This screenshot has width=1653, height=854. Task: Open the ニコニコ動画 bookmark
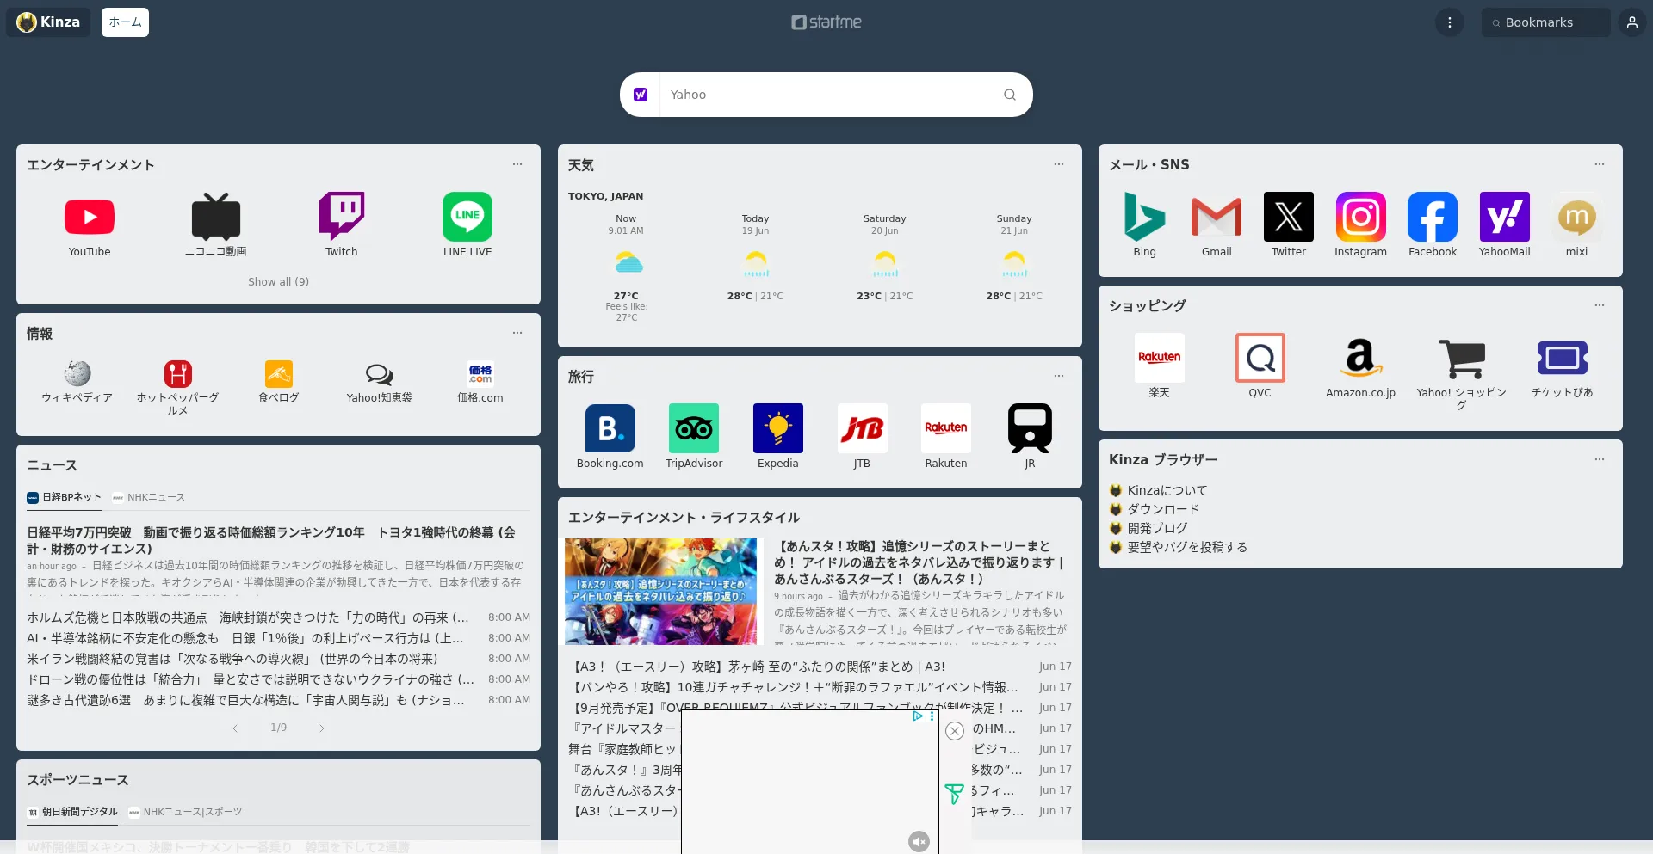click(215, 217)
